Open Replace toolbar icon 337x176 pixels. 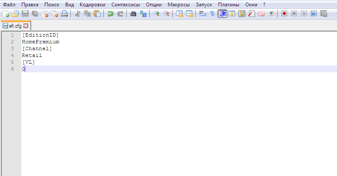[x=143, y=14]
